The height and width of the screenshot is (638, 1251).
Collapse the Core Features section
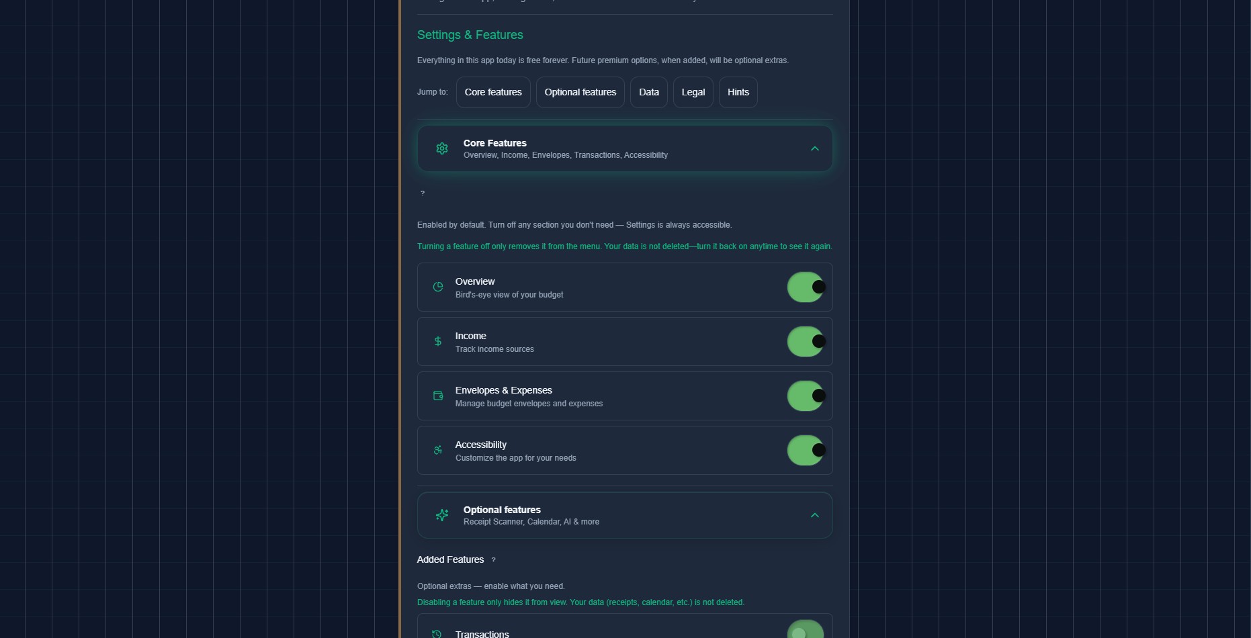pyautogui.click(x=815, y=148)
